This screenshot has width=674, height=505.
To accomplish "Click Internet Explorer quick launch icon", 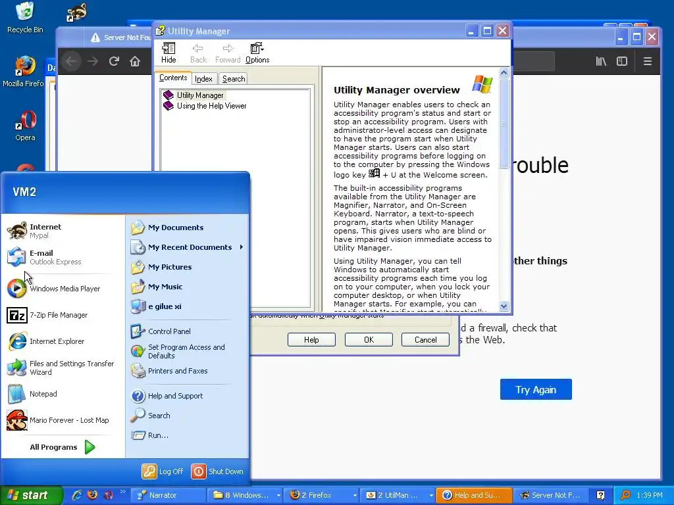I will (78, 495).
